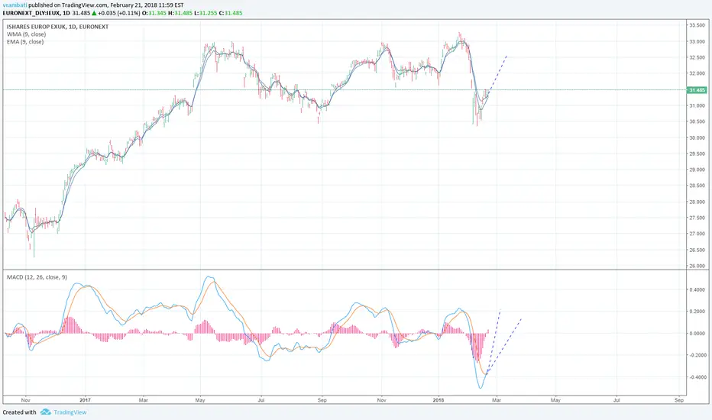
Task: Click the 28.500 price axis label
Action: tap(697, 186)
